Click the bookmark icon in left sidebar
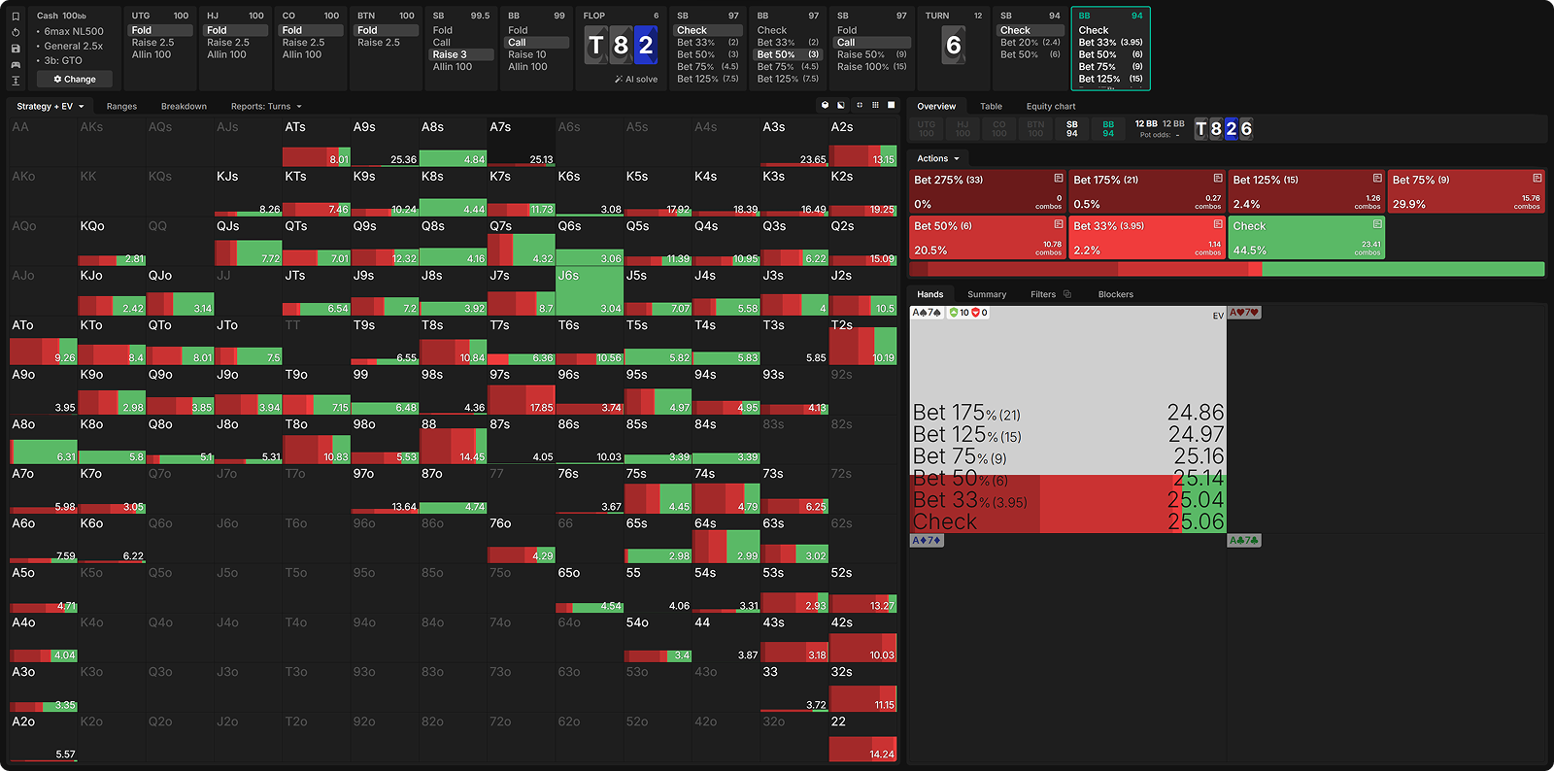The image size is (1554, 771). (16, 17)
